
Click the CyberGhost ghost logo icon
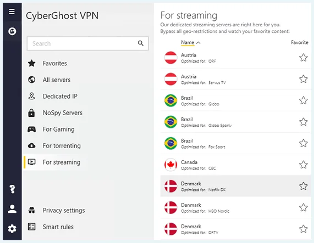[12, 31]
